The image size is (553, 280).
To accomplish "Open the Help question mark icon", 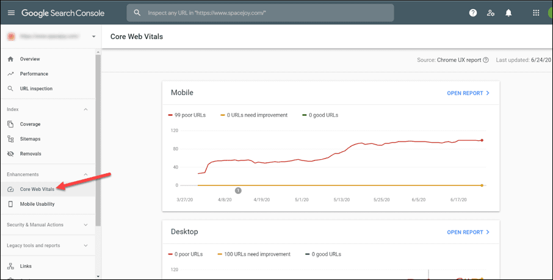I will [x=473, y=13].
